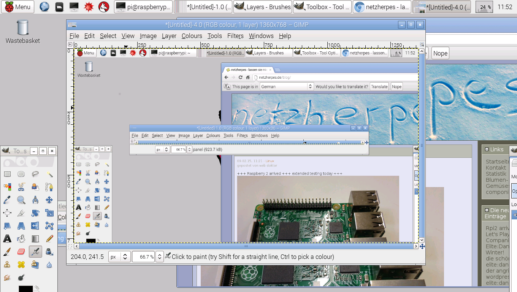Open image navigation icon at canvas bottom-right
Screen dimensions: 517x292
tap(422, 246)
